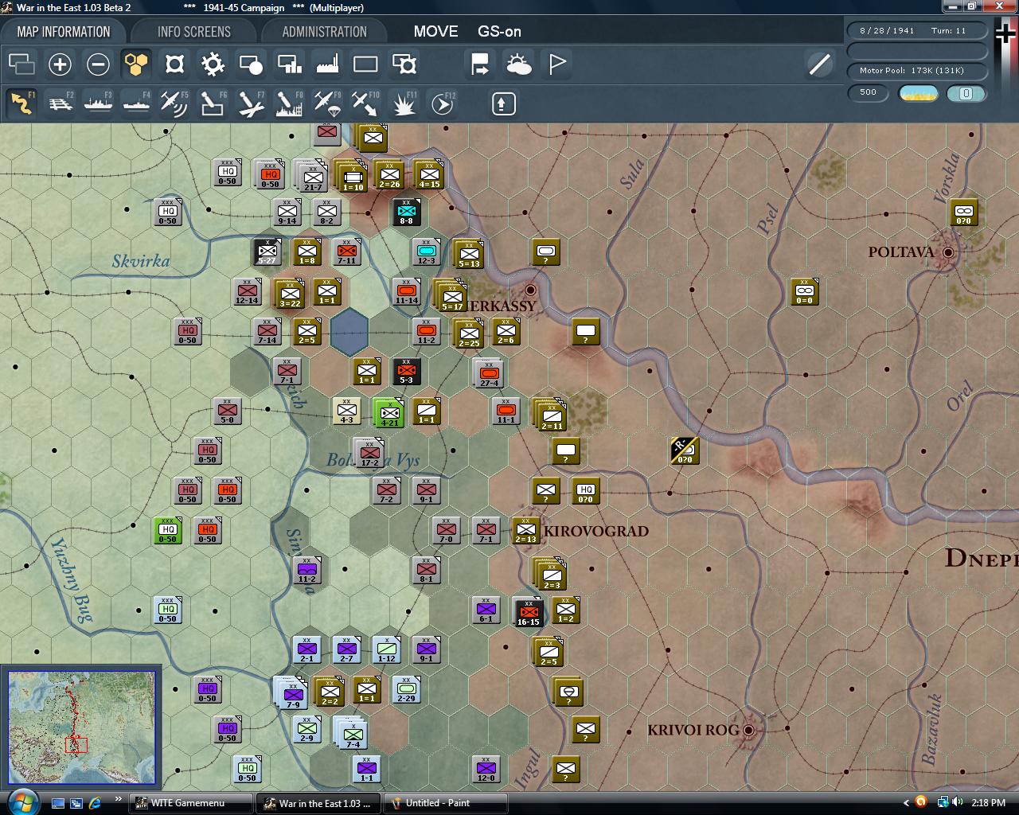Click the 8/28/1941 Turn 11 date display
Image resolution: width=1019 pixels, height=815 pixels.
(x=917, y=30)
